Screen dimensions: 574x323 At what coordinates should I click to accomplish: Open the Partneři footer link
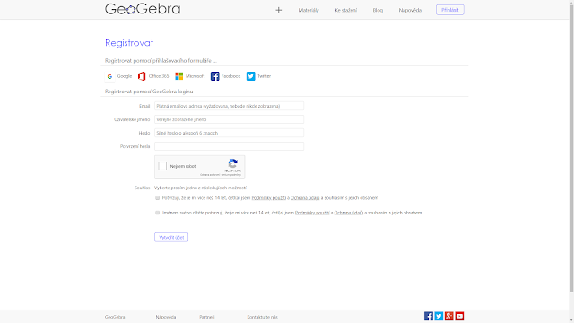[207, 317]
